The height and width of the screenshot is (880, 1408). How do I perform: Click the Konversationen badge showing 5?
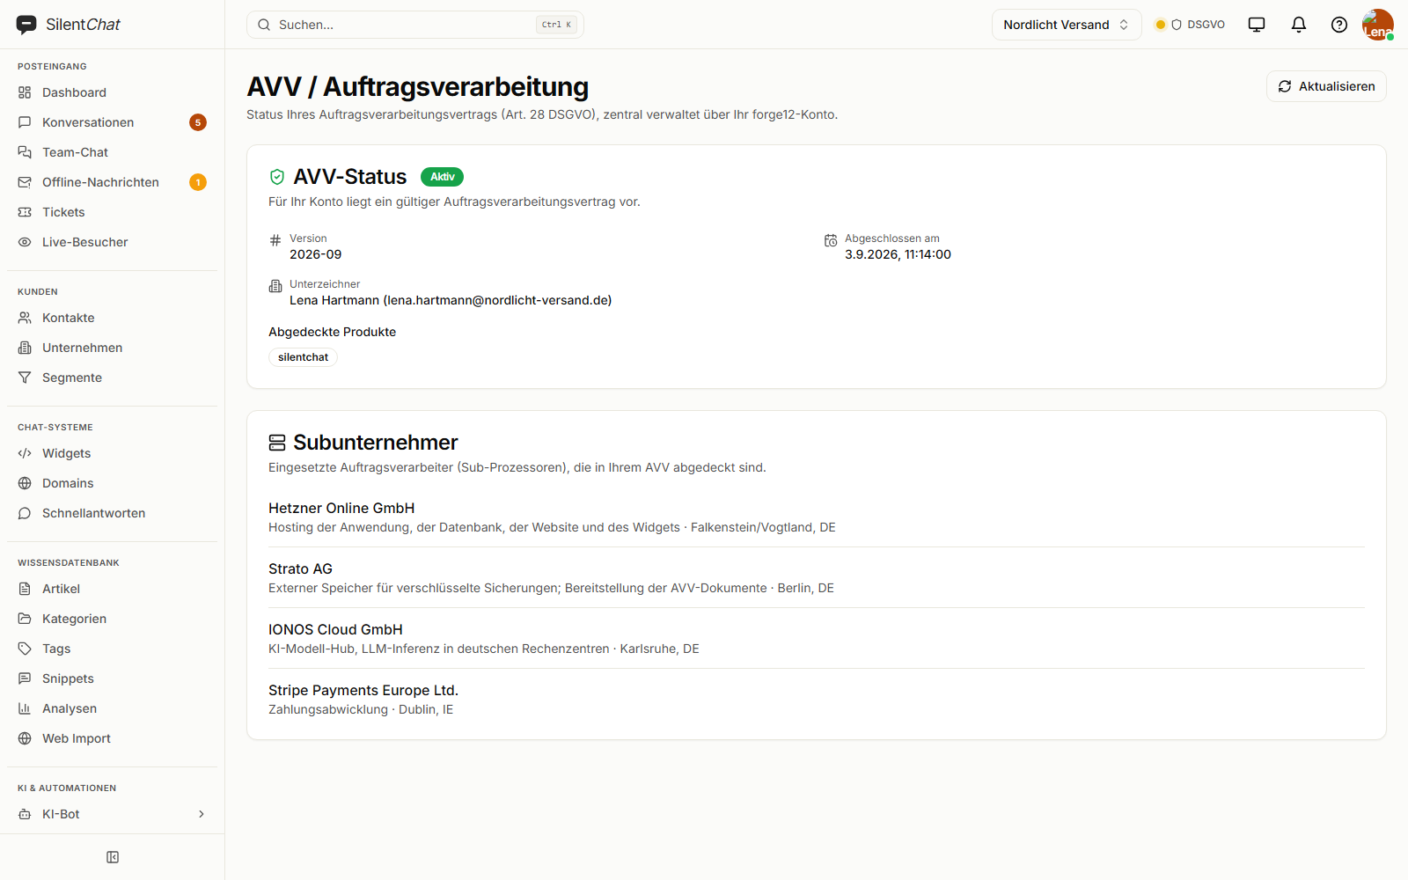(x=198, y=122)
